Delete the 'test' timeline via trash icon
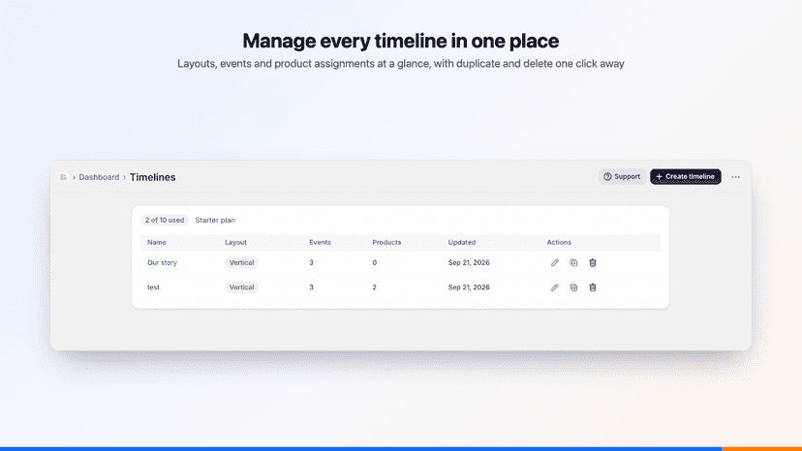Screen dimensions: 802x451 pyautogui.click(x=592, y=287)
